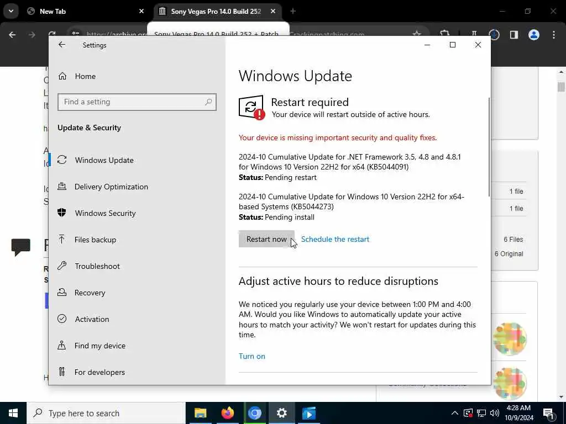
Task: Open the browser three-dot menu
Action: point(554,35)
